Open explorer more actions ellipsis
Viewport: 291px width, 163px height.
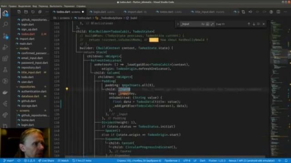coord(47,12)
